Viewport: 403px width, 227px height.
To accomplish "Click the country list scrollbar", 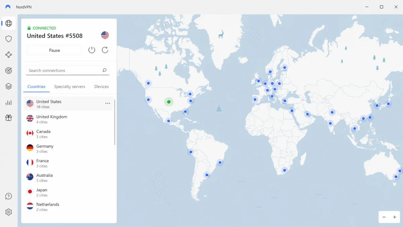I will 115,122.
